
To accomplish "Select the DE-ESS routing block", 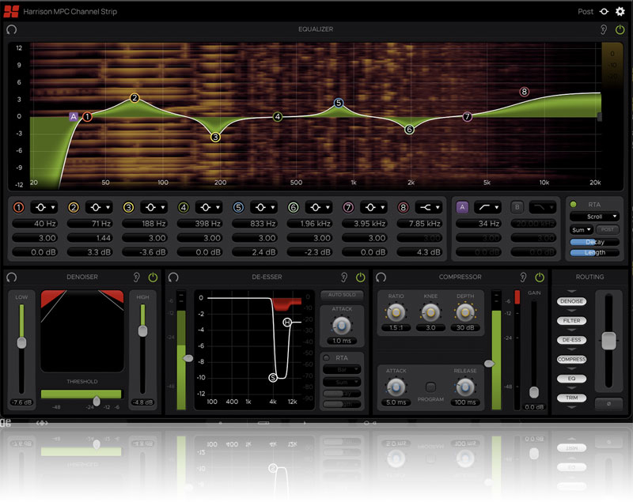I will click(x=571, y=340).
